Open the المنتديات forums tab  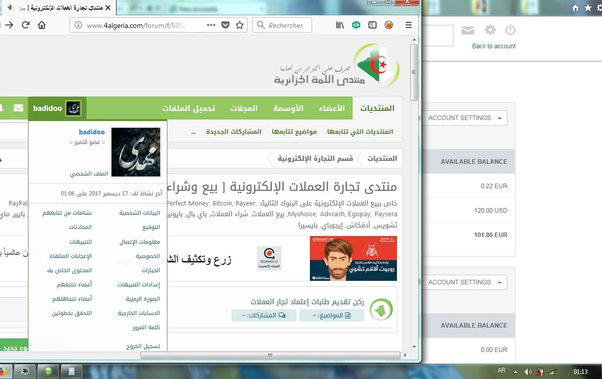click(377, 108)
